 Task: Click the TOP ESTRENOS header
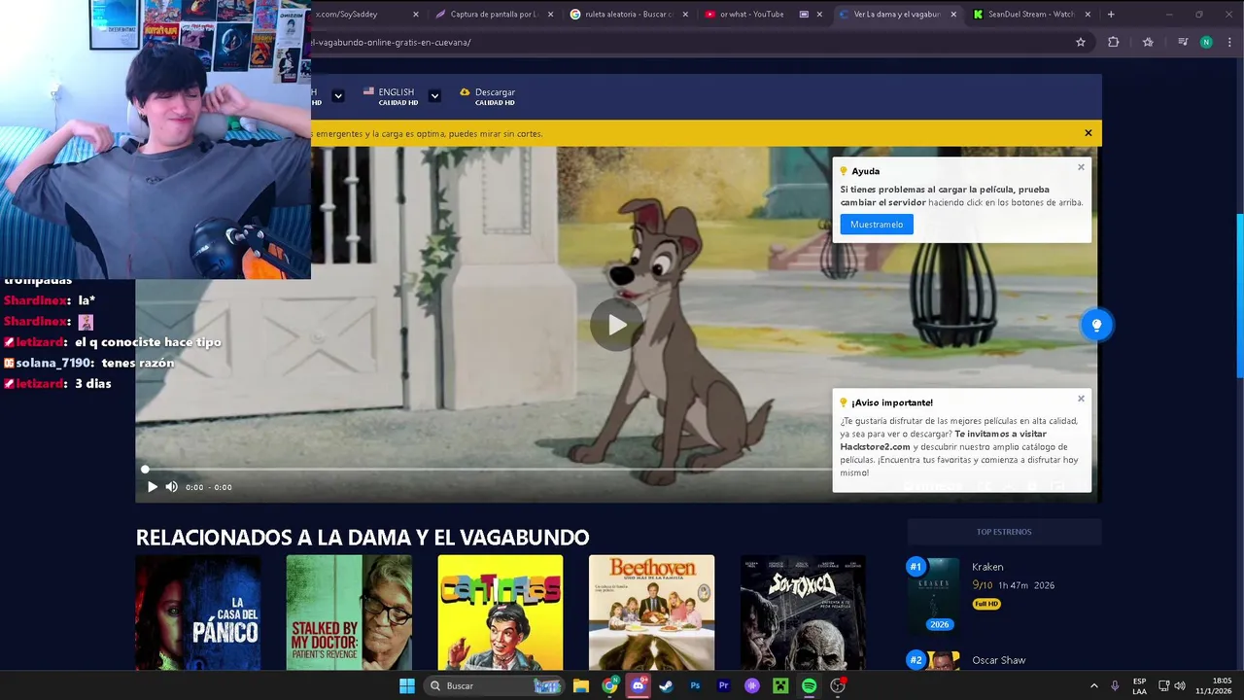click(x=1004, y=532)
